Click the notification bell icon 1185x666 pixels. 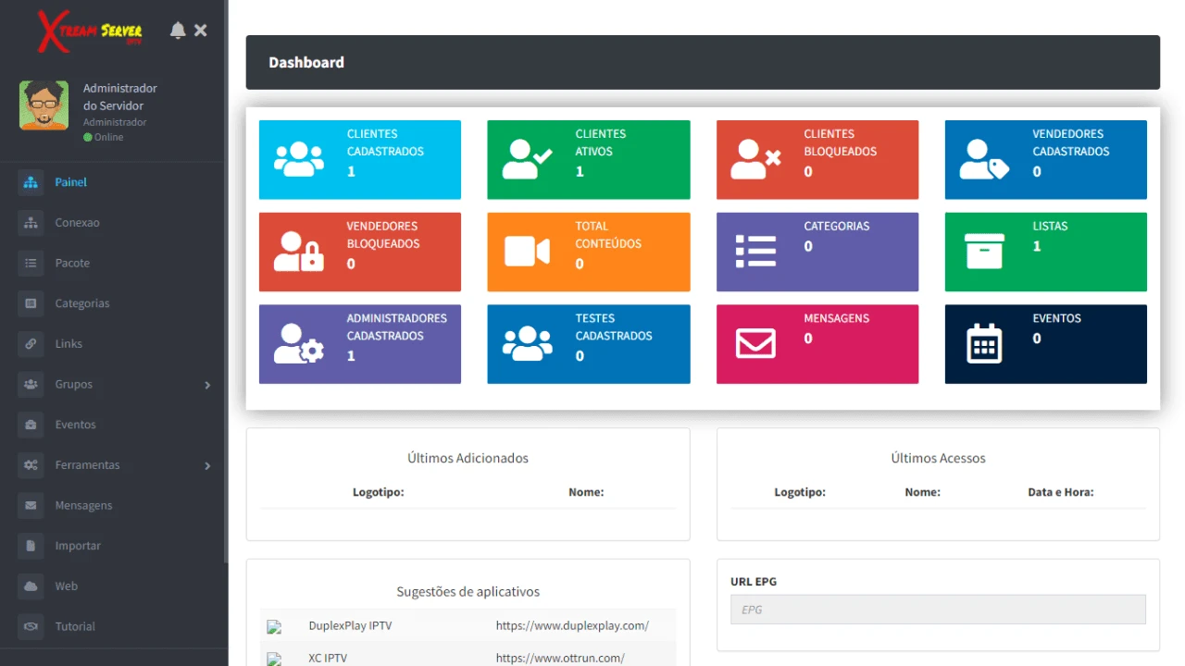178,31
